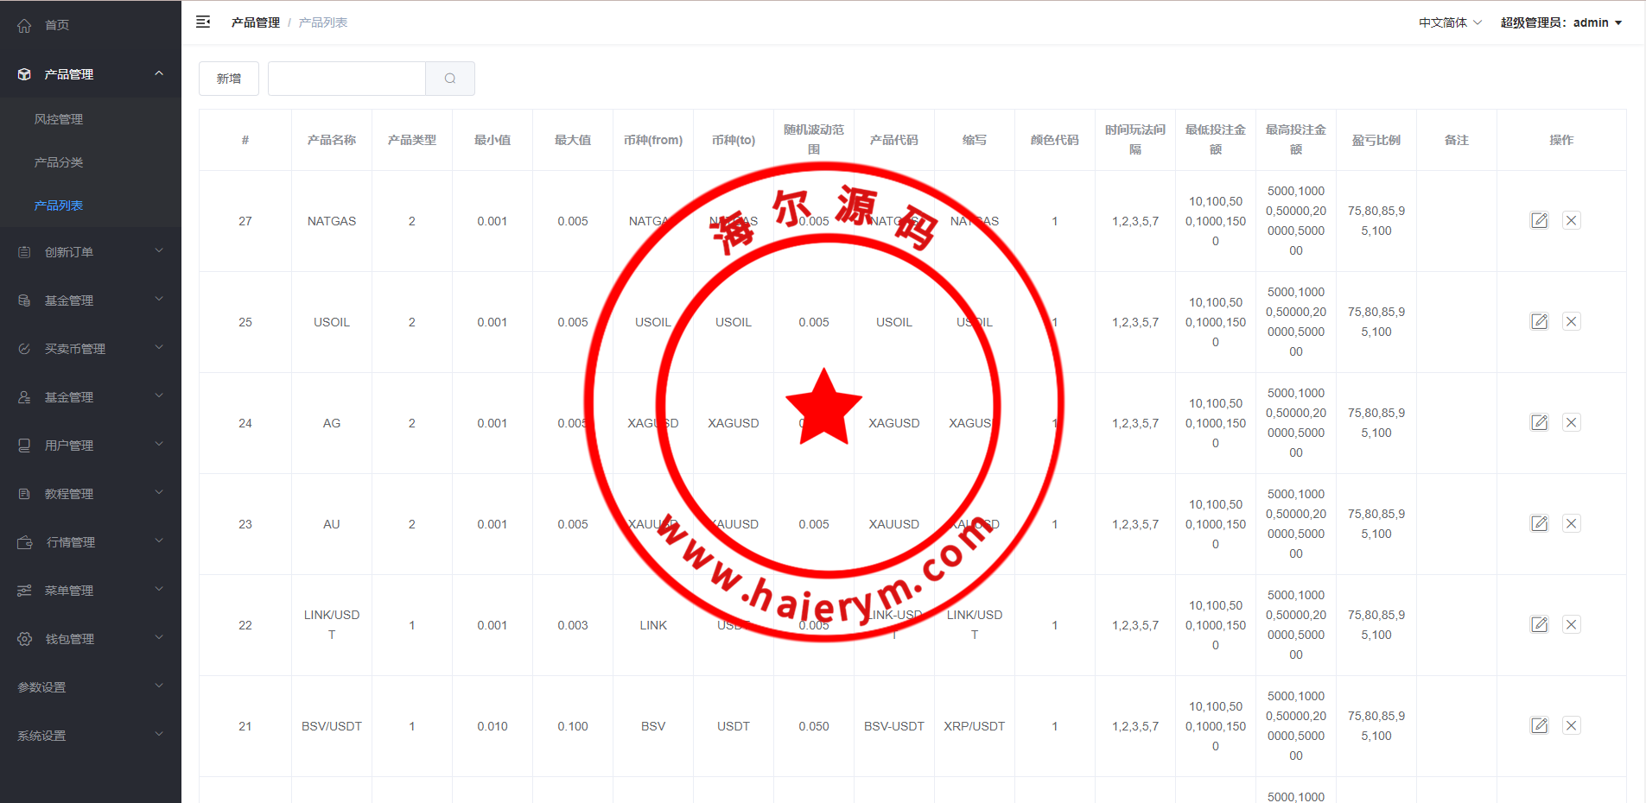The image size is (1646, 803).
Task: Click the sidebar collapse hamburger icon
Action: click(203, 22)
